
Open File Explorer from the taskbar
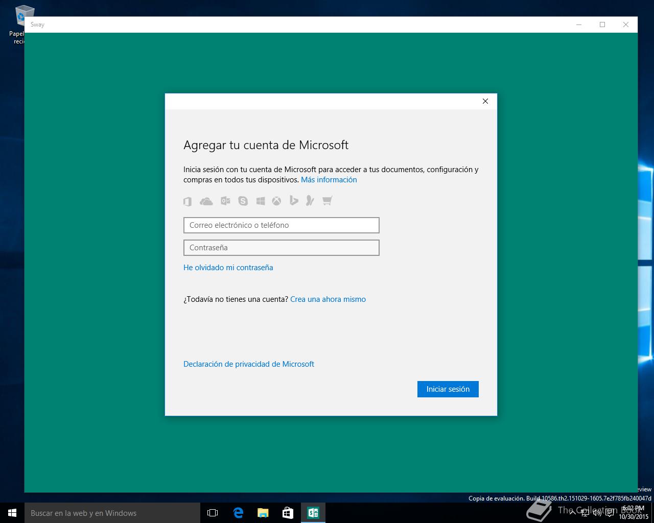click(263, 513)
